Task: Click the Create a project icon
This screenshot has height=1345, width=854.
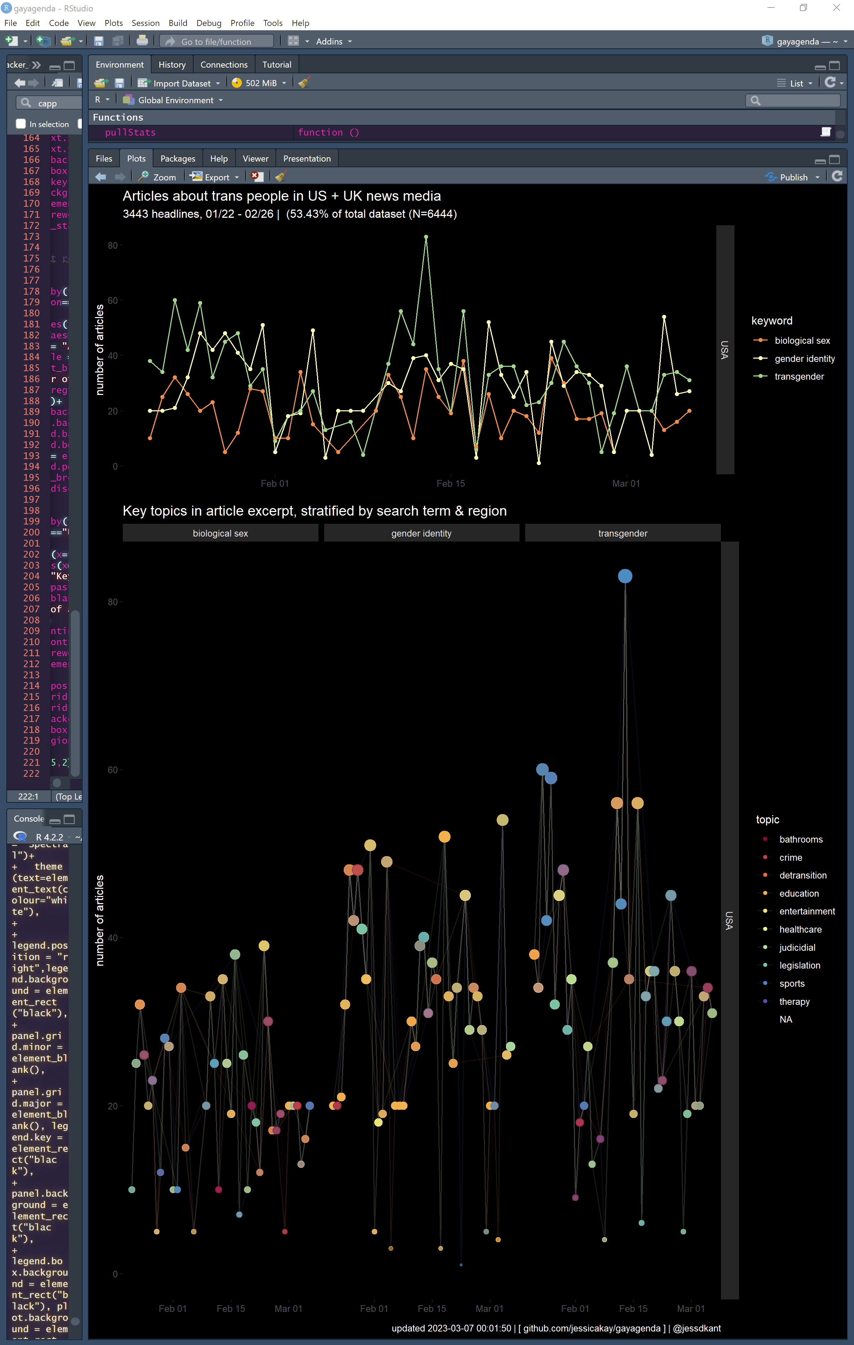Action: pos(42,41)
